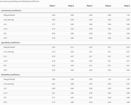
Task: Click the 0.71 VR I reliability value
Action: pyautogui.click(x=53, y=97)
